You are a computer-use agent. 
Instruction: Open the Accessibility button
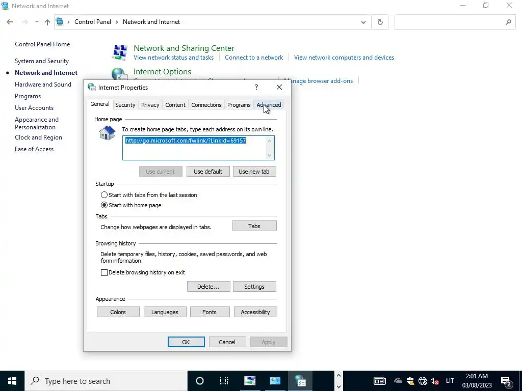(x=255, y=312)
